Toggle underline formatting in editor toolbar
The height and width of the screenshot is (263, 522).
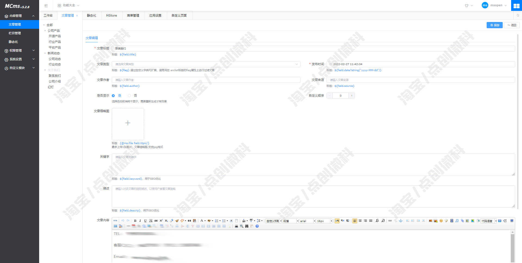click(x=145, y=221)
